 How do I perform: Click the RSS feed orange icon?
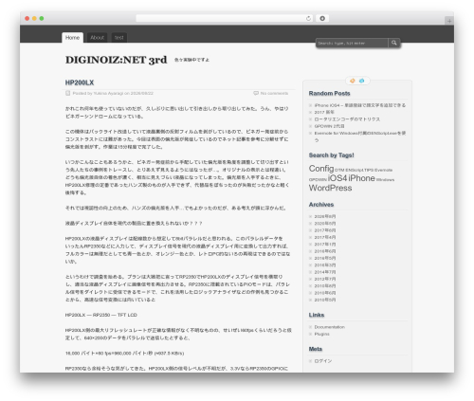click(x=353, y=81)
